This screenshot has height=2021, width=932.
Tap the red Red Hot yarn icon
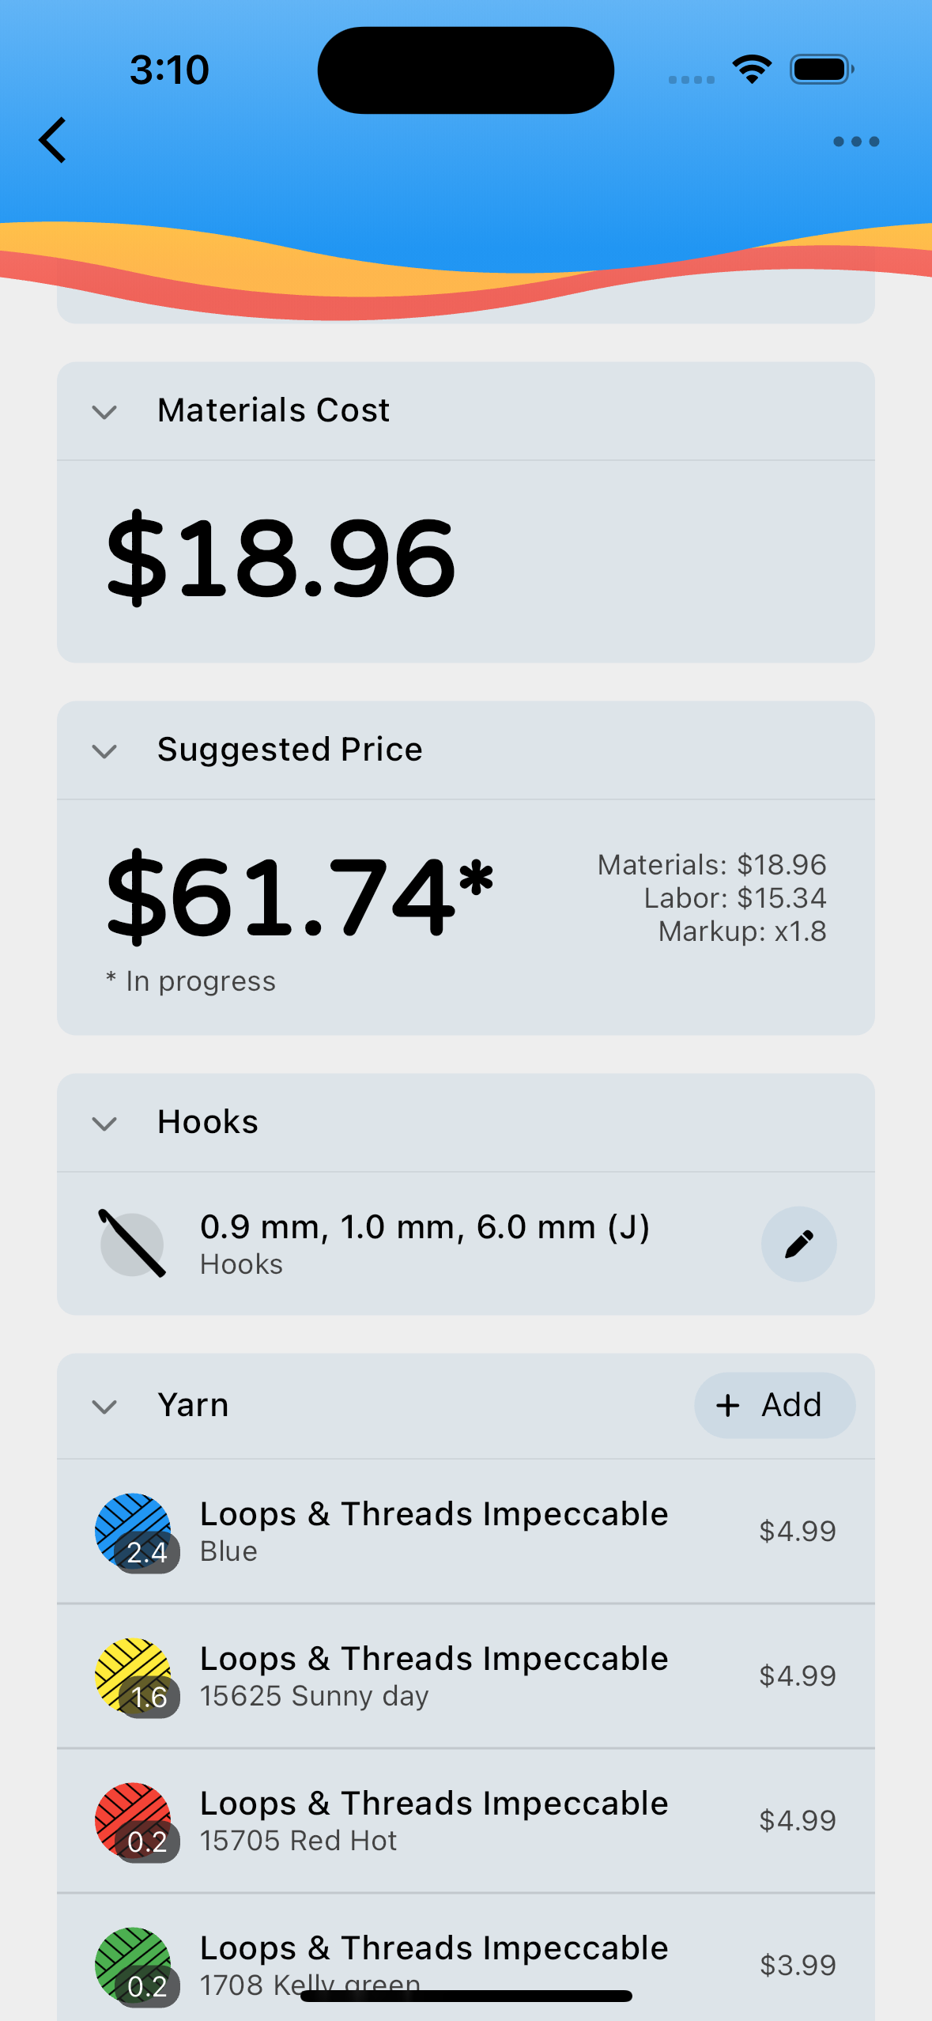pyautogui.click(x=134, y=1821)
